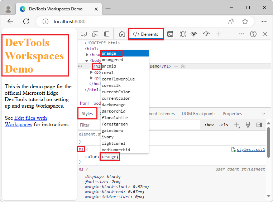Click the Styles pane scrollbar thumb
The height and width of the screenshot is (202, 273).
pyautogui.click(x=268, y=142)
